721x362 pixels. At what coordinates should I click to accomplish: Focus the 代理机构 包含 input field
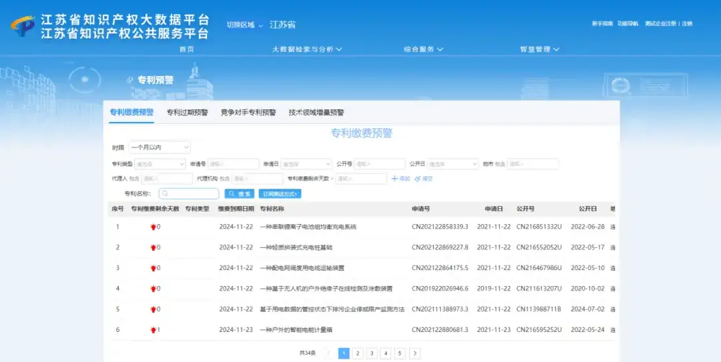pyautogui.click(x=258, y=179)
